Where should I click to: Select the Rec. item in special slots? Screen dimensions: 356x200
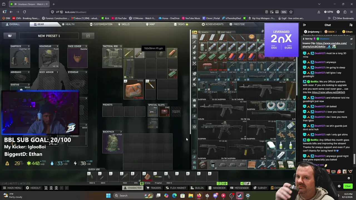point(153,112)
